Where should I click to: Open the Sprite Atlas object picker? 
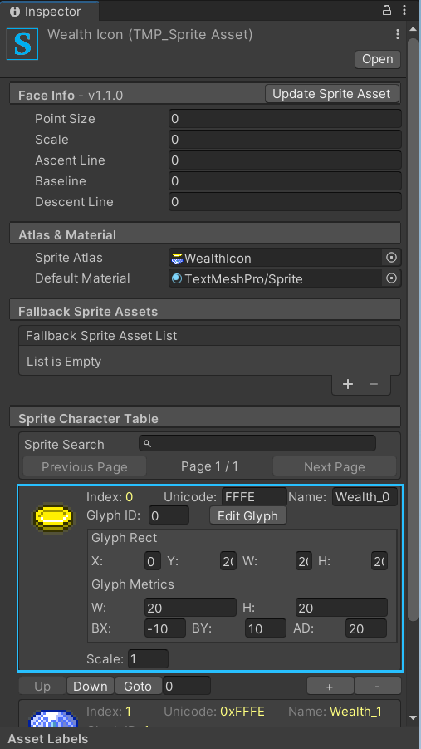(x=391, y=258)
